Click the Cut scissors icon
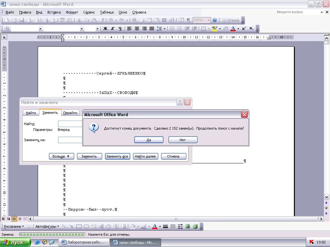 point(79,20)
